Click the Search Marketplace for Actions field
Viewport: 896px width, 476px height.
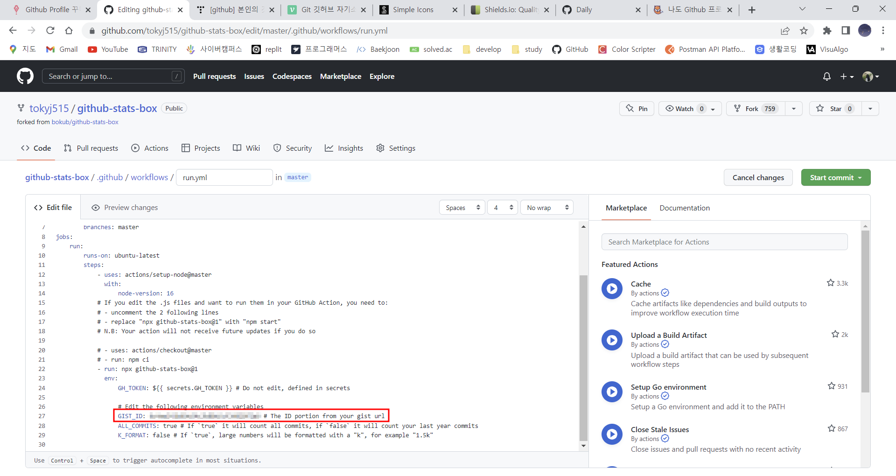724,242
